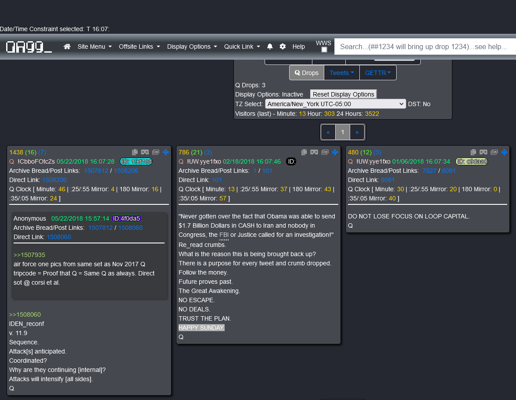Open the Help menu item
The image size is (516, 400).
point(299,46)
